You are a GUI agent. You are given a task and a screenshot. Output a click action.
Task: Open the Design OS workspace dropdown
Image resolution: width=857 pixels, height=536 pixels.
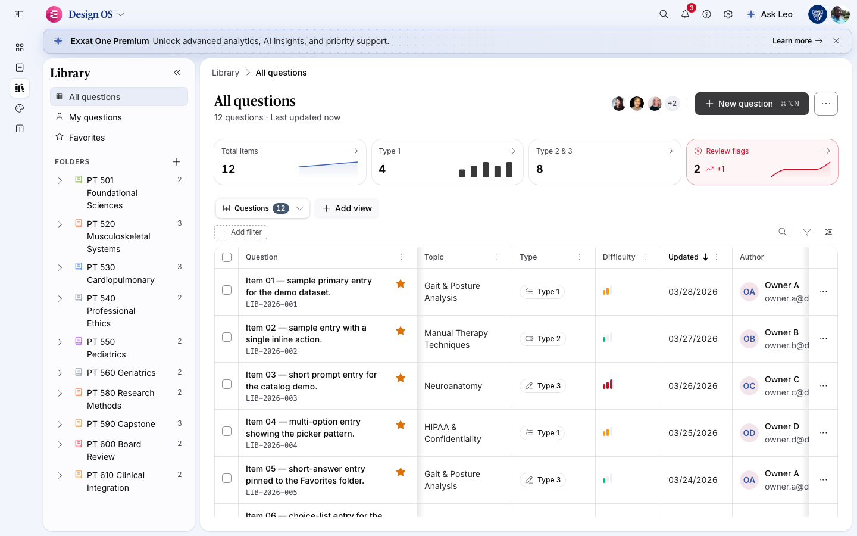[x=86, y=14]
